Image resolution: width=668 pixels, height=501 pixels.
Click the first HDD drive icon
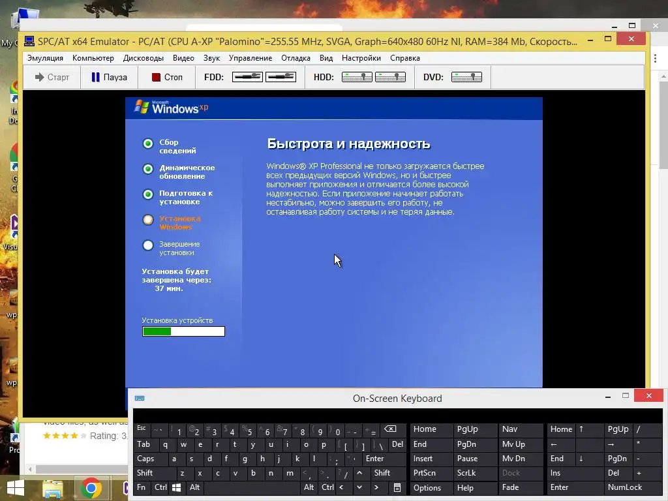click(357, 77)
